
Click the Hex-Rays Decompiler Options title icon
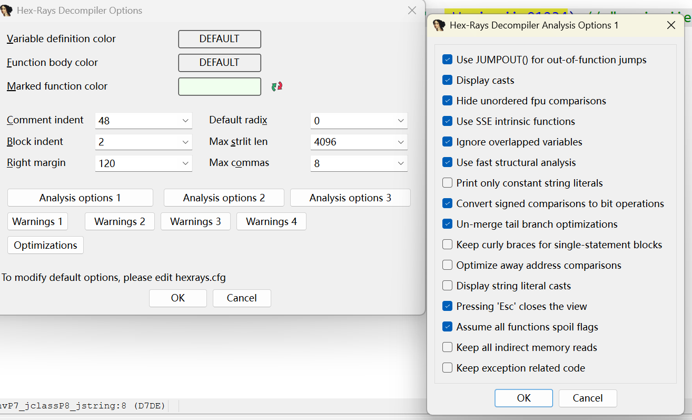tap(7, 11)
